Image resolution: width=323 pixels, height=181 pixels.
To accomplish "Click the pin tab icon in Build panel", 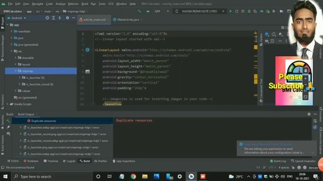I will tap(8, 127).
